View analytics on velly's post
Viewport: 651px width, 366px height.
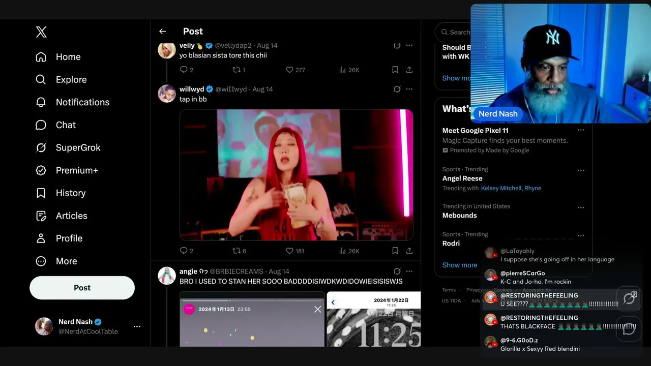click(349, 70)
